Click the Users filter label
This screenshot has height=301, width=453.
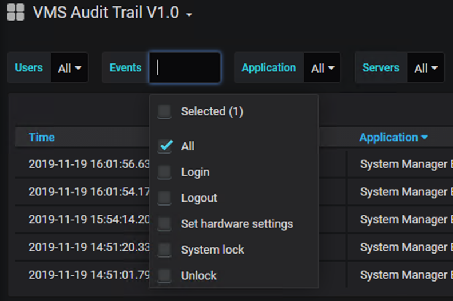pyautogui.click(x=29, y=68)
